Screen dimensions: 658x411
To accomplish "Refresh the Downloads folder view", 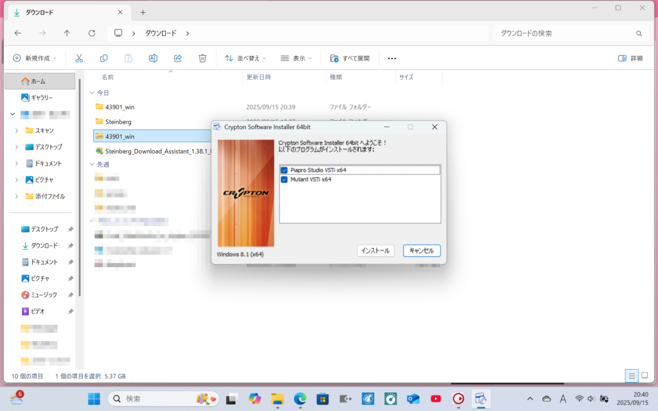I will (92, 33).
